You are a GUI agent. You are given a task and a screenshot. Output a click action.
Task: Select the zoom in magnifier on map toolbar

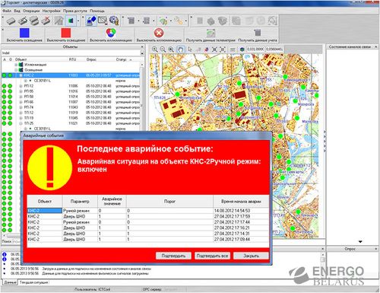click(x=155, y=49)
